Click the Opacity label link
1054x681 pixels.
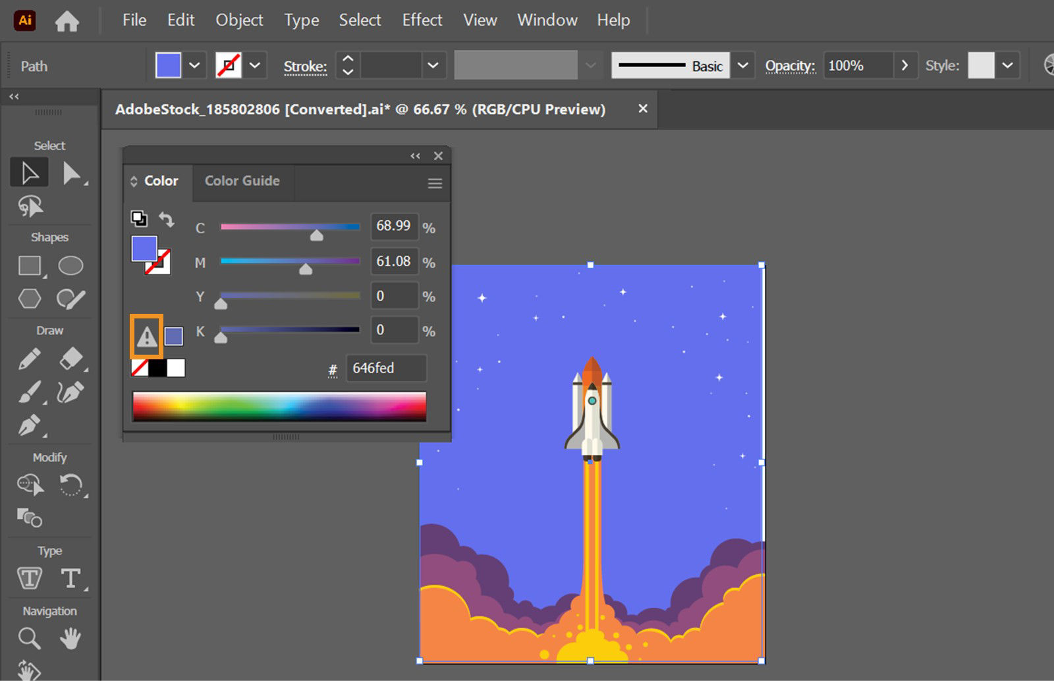pyautogui.click(x=789, y=66)
